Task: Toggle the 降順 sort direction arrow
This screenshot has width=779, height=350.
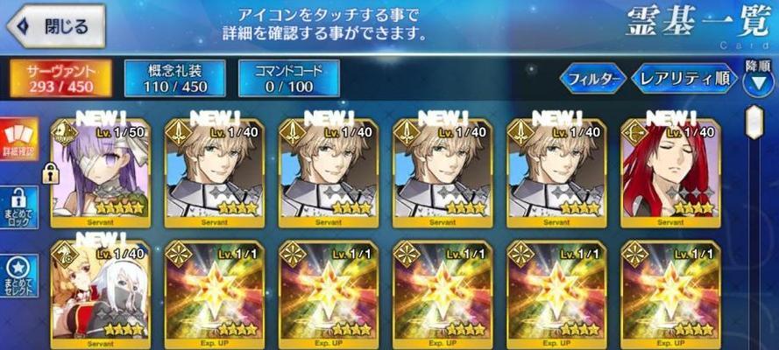Action: point(758,83)
